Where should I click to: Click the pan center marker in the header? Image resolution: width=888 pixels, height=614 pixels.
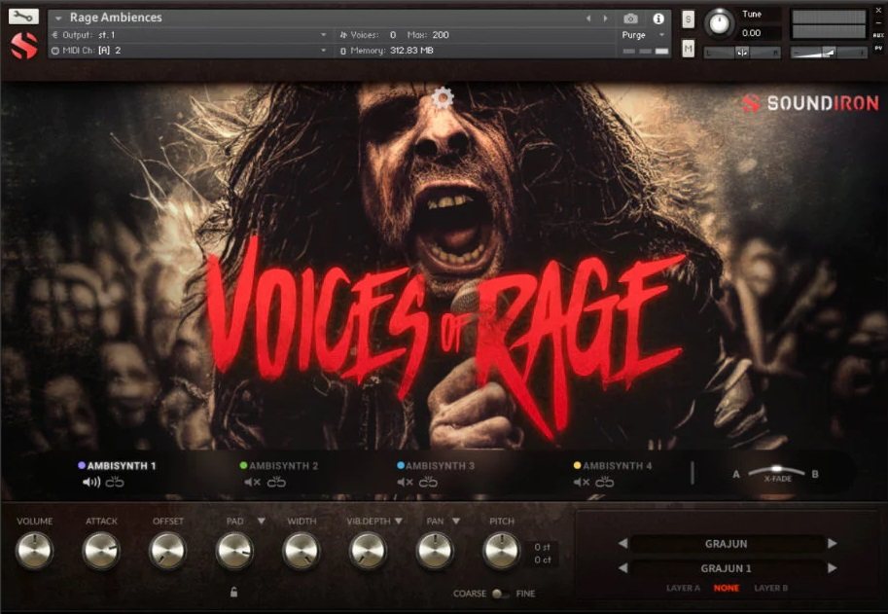point(742,53)
